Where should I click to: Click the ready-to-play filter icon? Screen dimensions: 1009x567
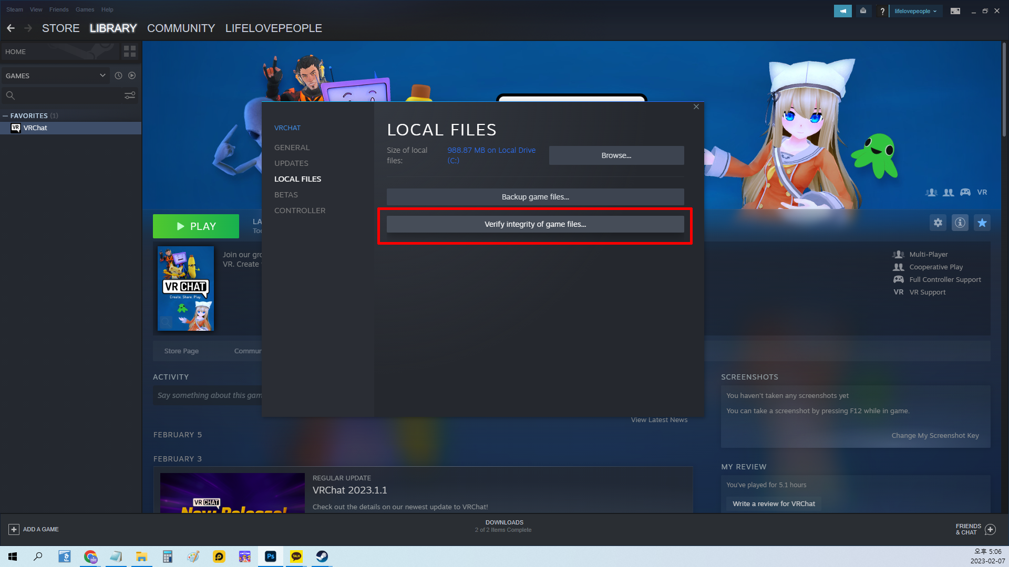pyautogui.click(x=132, y=76)
